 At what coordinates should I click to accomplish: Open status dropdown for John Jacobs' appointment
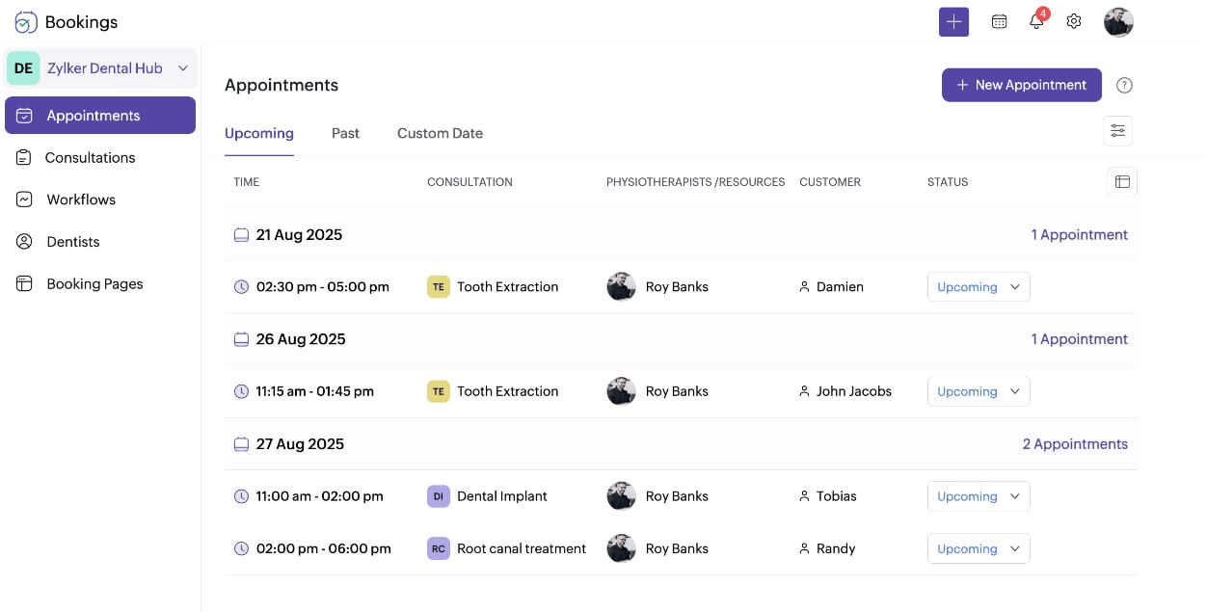[979, 391]
